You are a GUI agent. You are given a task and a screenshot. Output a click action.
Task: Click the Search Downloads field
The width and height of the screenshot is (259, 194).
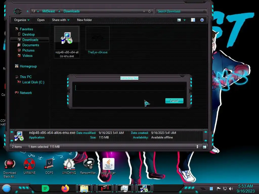click(x=181, y=11)
